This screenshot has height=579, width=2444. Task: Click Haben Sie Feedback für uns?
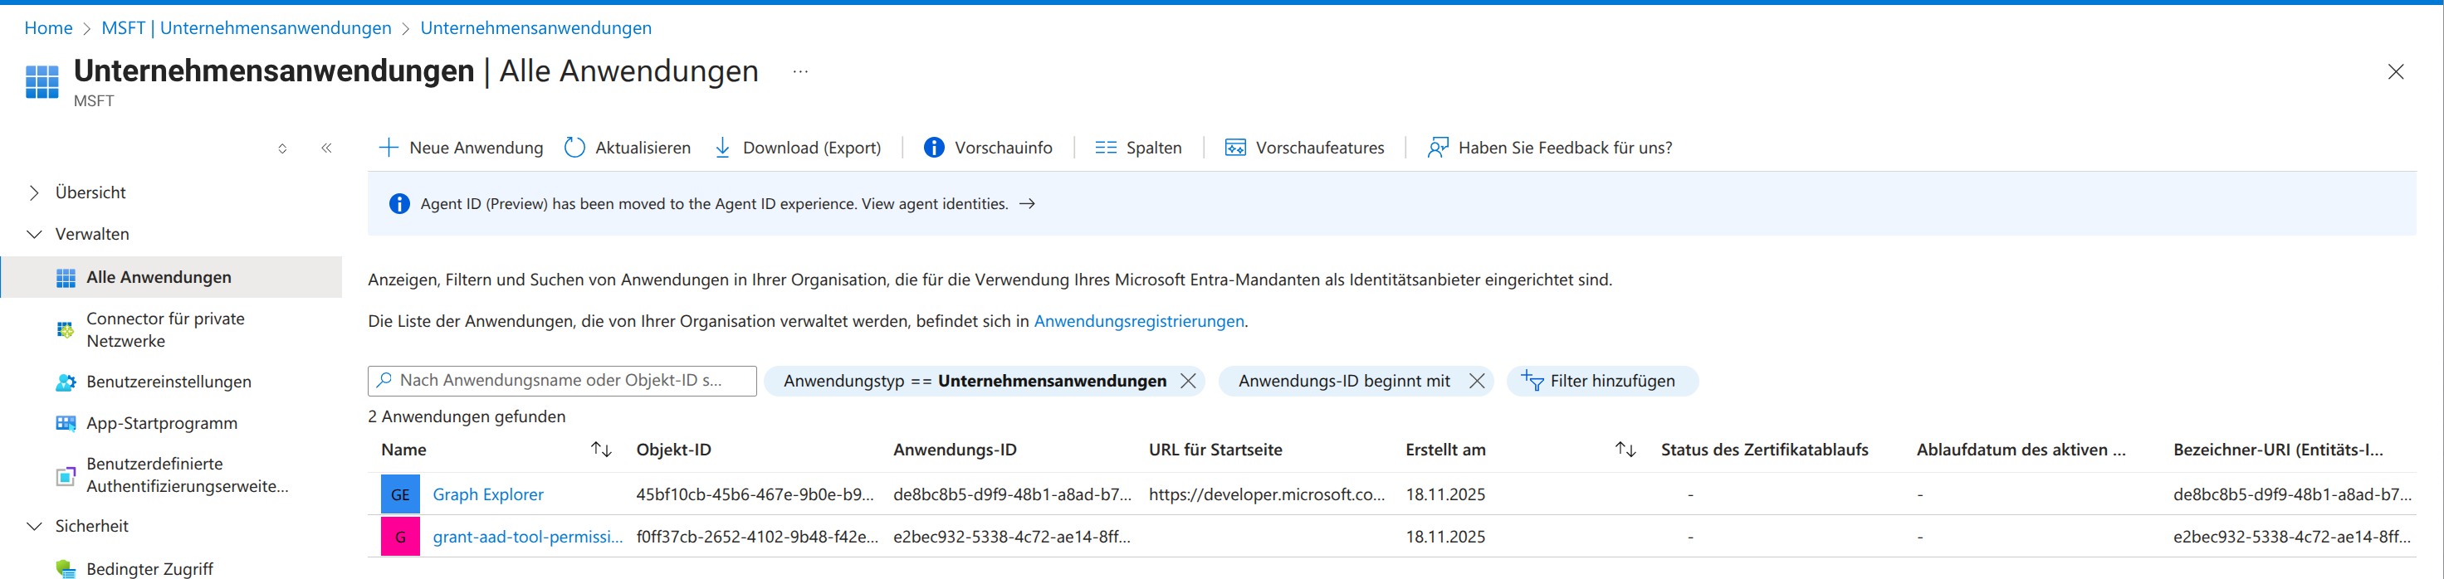tap(1549, 148)
